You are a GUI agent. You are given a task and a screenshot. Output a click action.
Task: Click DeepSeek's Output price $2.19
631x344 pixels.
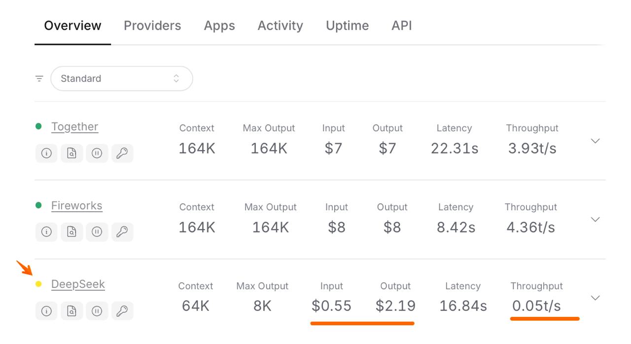click(x=395, y=306)
